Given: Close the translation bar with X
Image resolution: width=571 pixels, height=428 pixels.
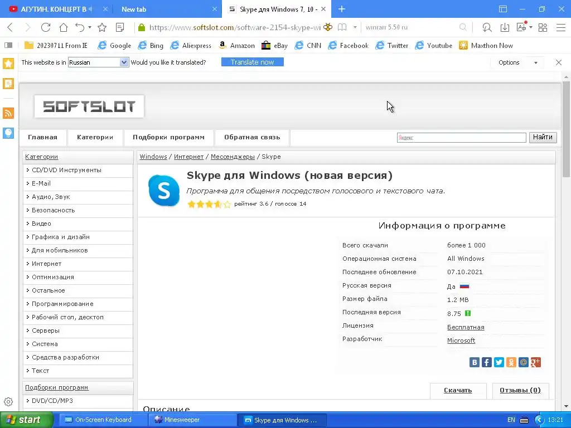Looking at the screenshot, I should [x=559, y=62].
